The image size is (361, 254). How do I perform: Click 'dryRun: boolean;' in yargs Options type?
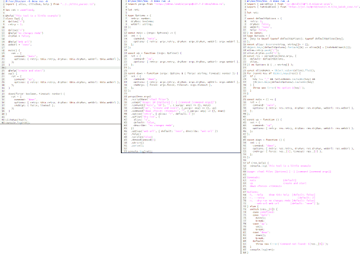[142, 22]
